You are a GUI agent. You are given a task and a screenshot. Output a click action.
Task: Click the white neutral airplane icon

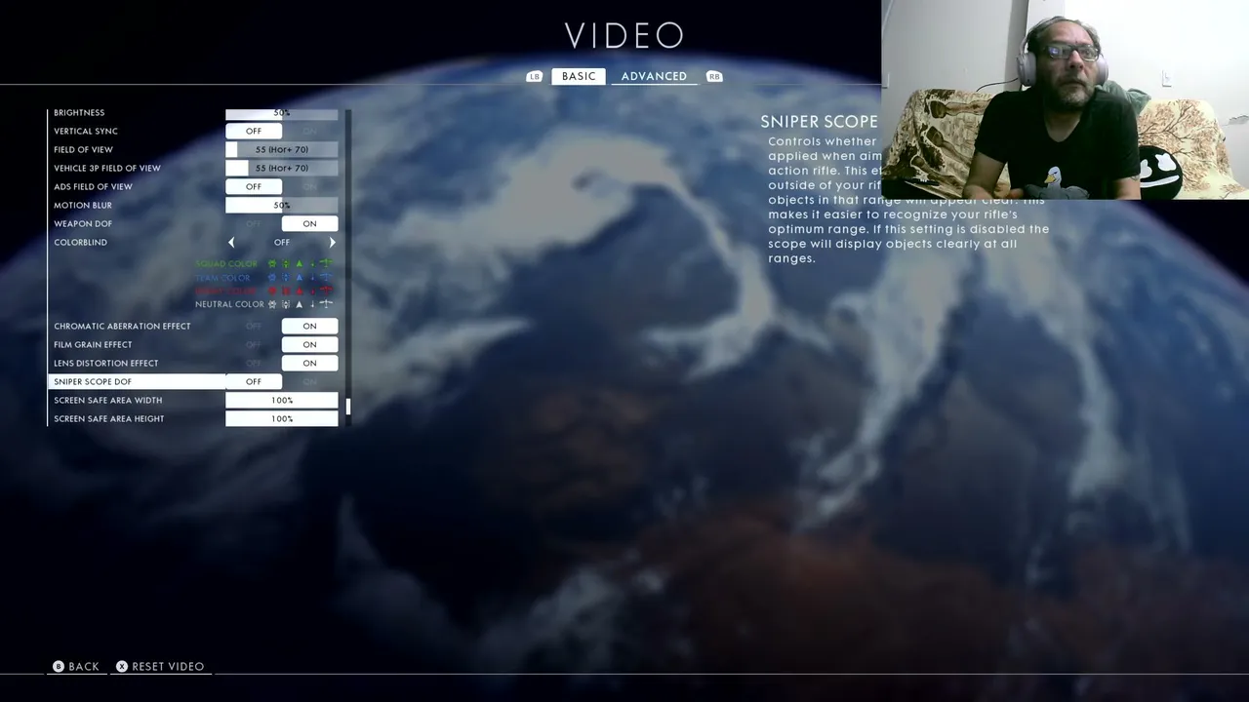coord(326,304)
